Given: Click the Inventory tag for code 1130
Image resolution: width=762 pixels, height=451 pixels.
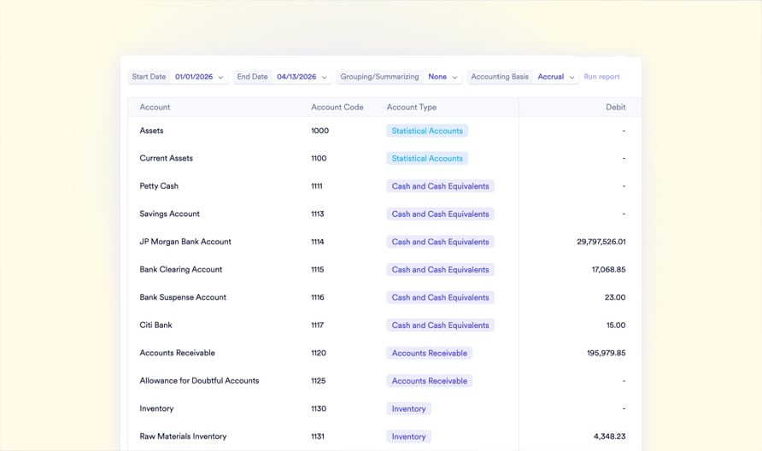Looking at the screenshot, I should (x=408, y=408).
